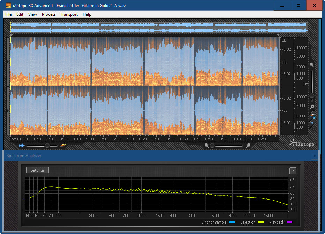Click spectrogram icon right of opacity slider

63,146
